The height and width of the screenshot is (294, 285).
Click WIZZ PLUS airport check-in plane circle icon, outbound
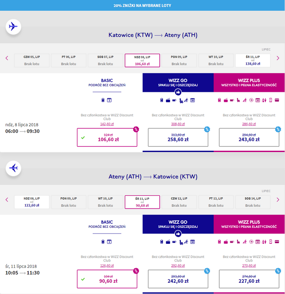(251, 100)
